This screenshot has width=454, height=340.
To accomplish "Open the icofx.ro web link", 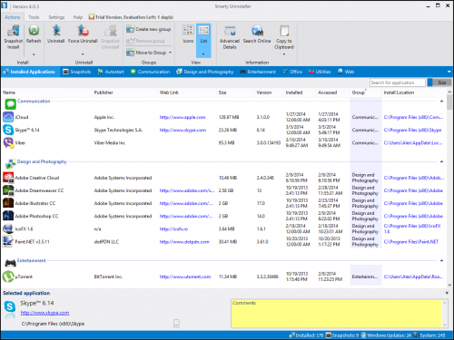I will pos(173,229).
